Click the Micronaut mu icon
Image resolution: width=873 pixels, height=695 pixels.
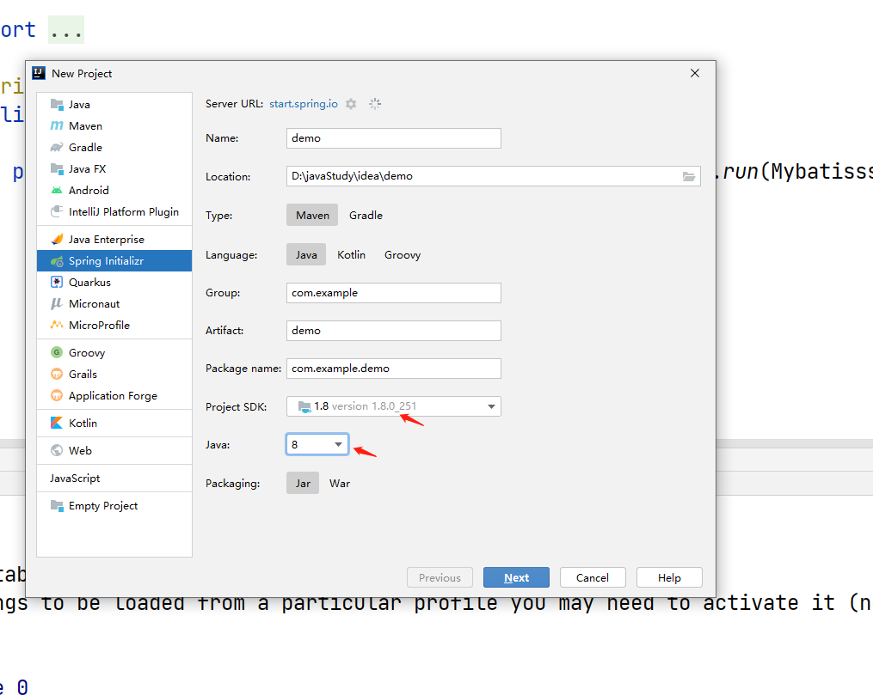[x=57, y=303]
